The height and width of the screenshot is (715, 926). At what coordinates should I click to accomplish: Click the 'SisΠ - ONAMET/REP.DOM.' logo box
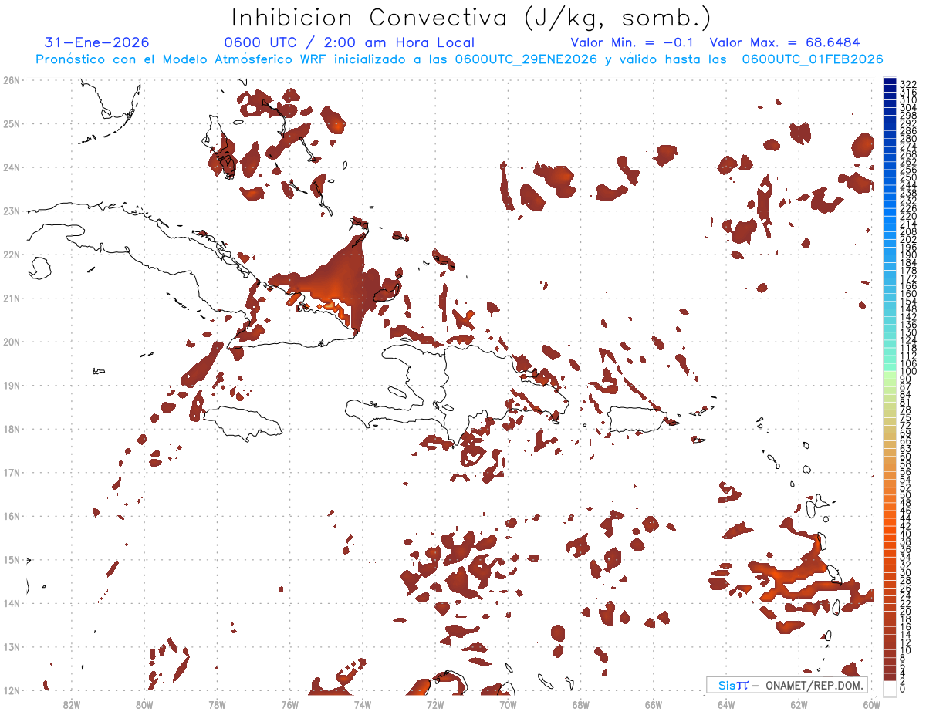pos(786,685)
